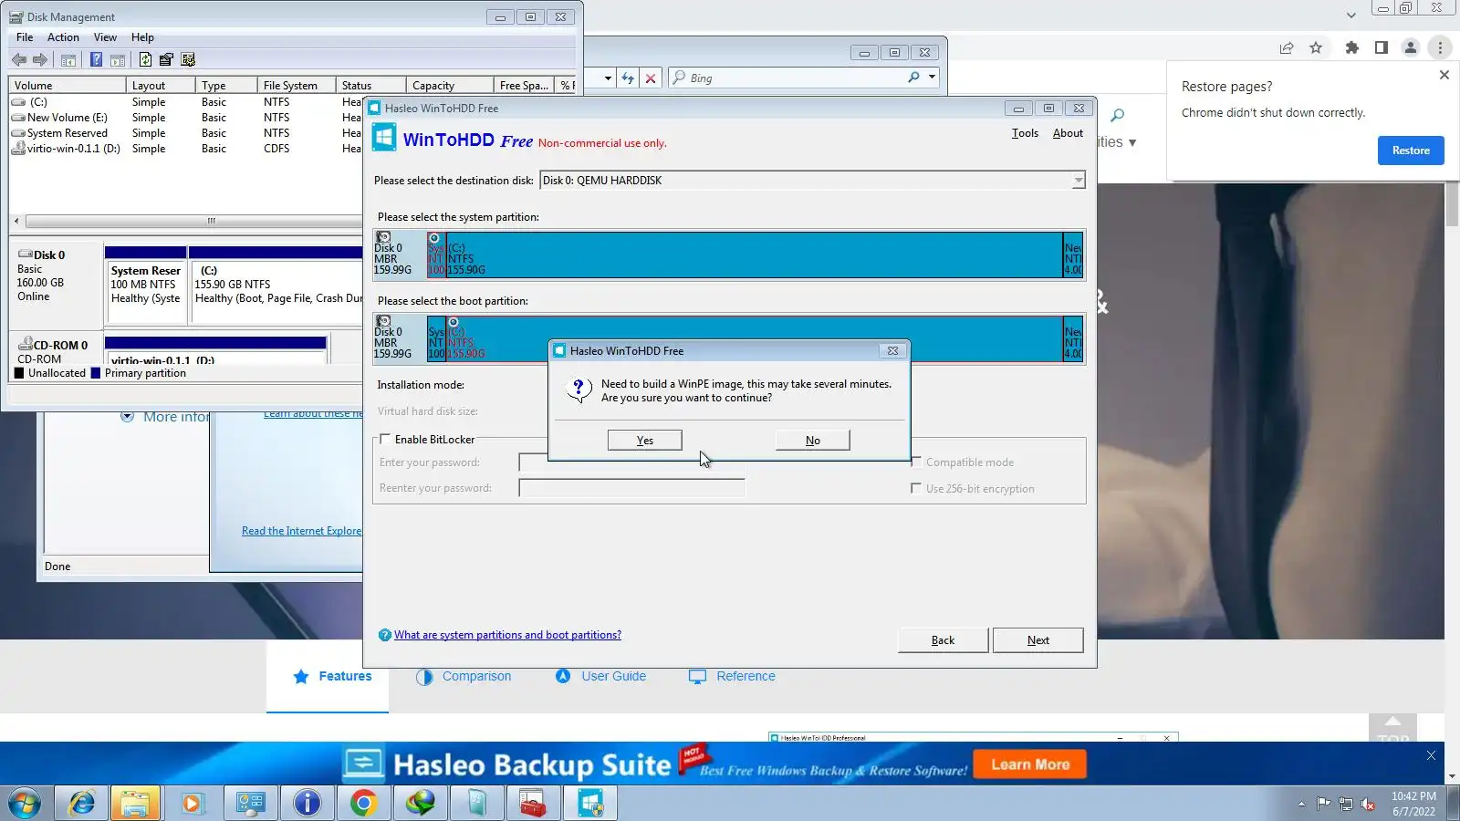Click Restore in Chrome restore pages popup
Viewport: 1460px width, 821px height.
[1411, 151]
